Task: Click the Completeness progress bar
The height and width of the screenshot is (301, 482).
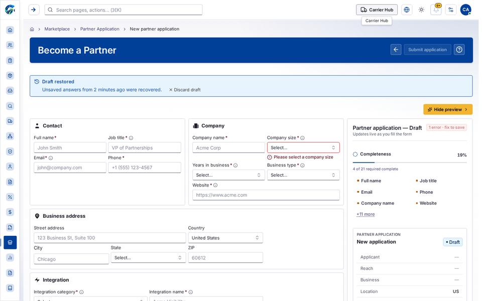Action: [410, 162]
